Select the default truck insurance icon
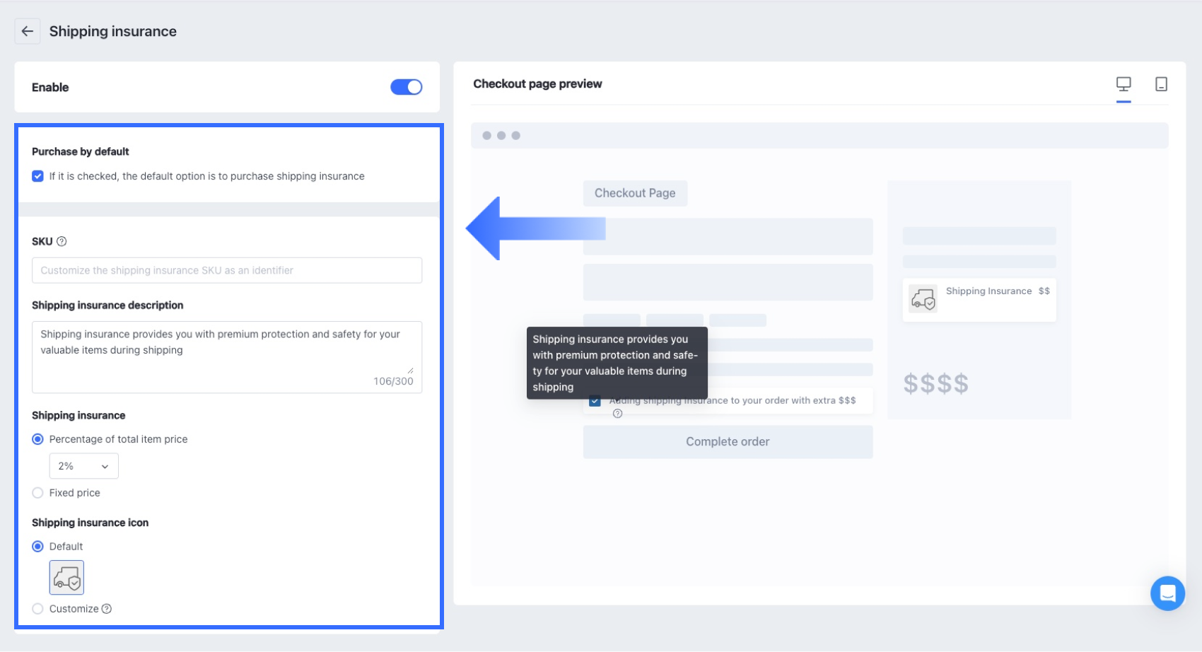 [x=66, y=578]
